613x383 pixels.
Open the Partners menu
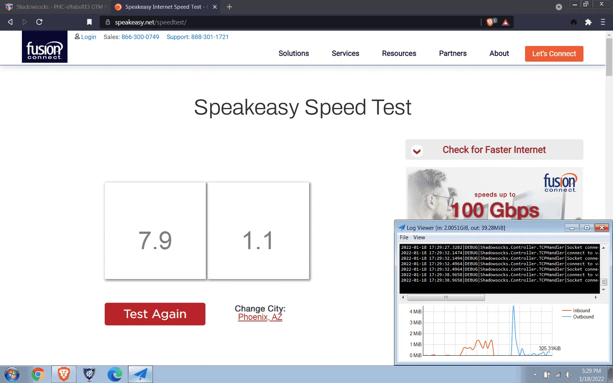pyautogui.click(x=452, y=53)
